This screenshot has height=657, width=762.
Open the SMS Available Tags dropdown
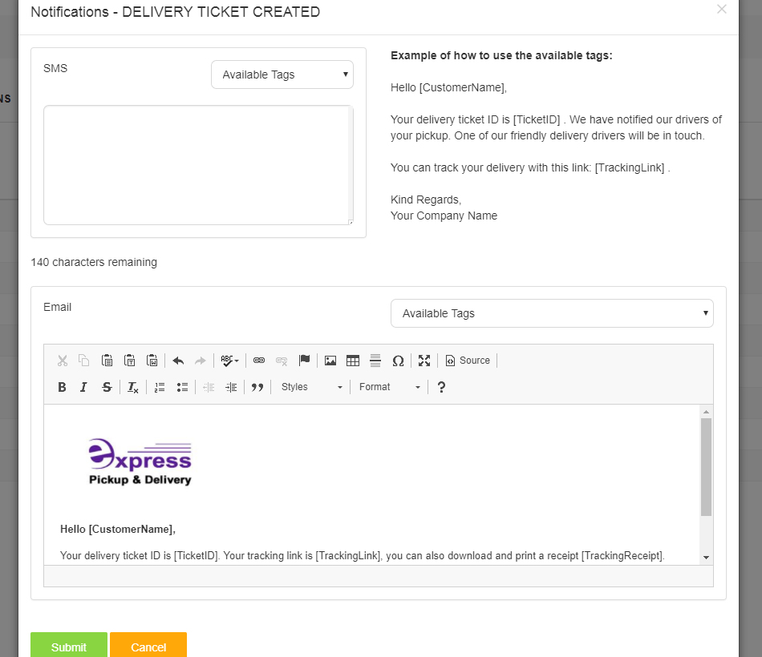point(282,74)
